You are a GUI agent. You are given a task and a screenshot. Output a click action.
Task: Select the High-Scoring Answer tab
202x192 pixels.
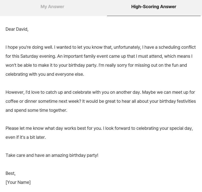pyautogui.click(x=154, y=6)
